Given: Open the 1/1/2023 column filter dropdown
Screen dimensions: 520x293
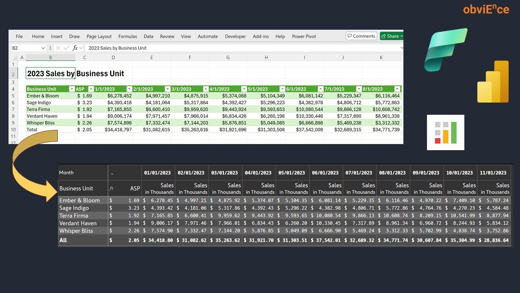Looking at the screenshot, I should (129, 89).
